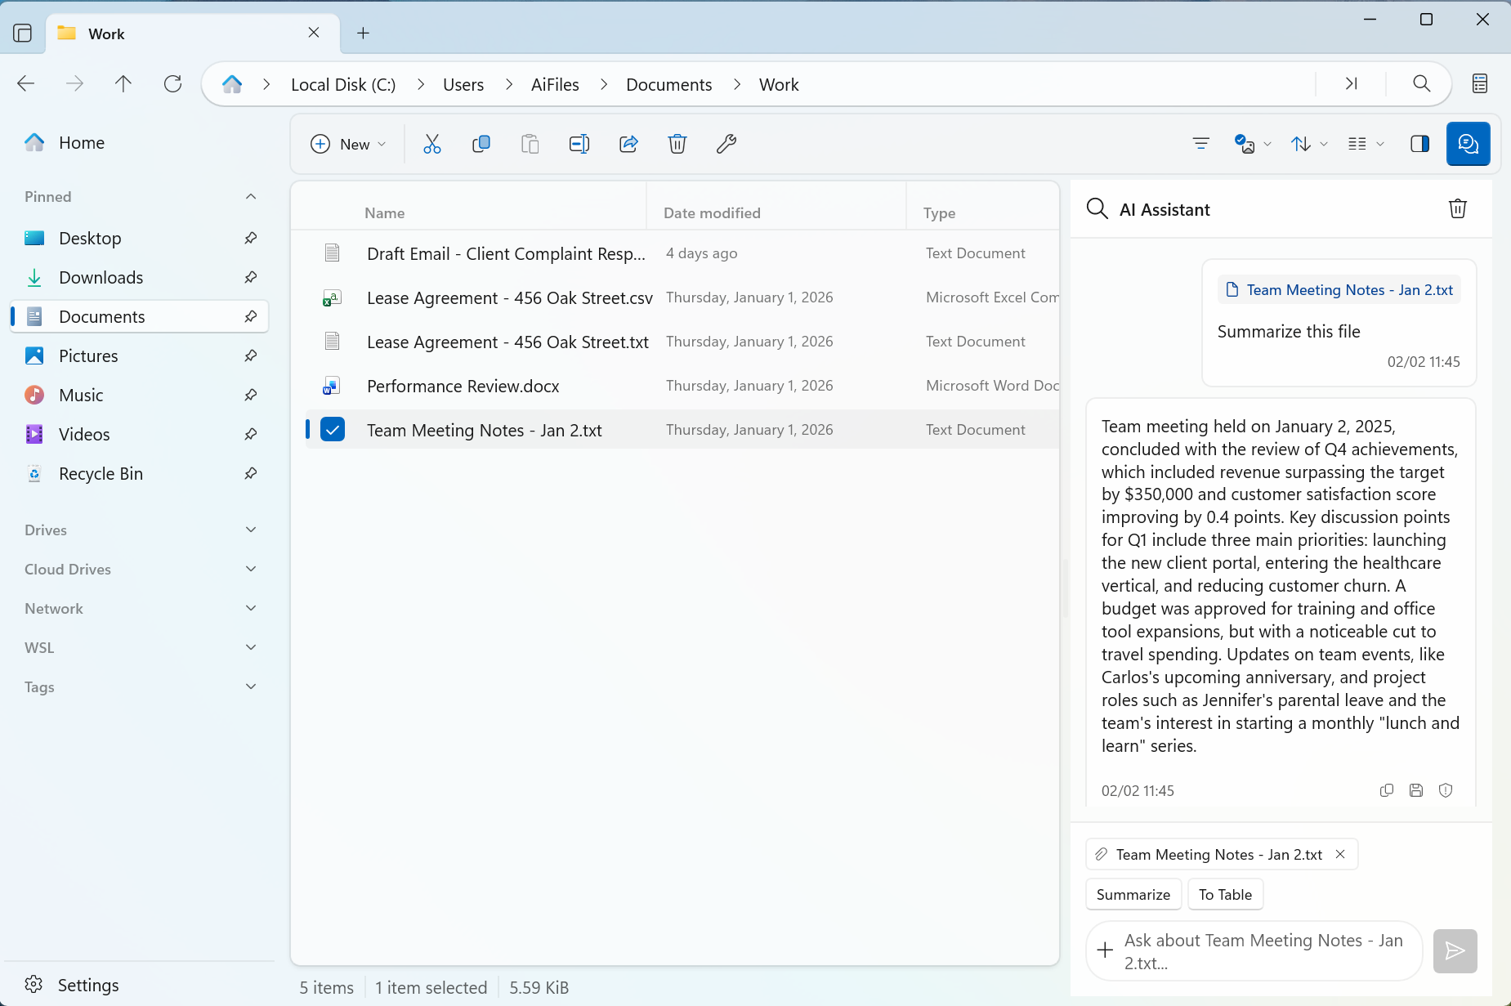Click the path edit toggle icon in the address bar
The image size is (1511, 1006).
click(x=1351, y=83)
